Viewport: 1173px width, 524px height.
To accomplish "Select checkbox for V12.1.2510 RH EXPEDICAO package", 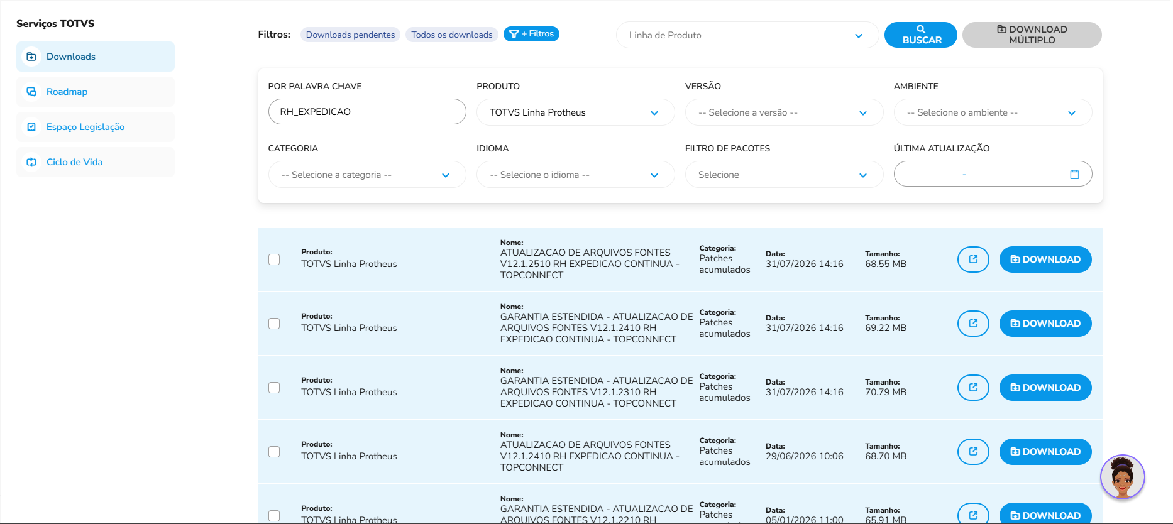I will point(274,259).
